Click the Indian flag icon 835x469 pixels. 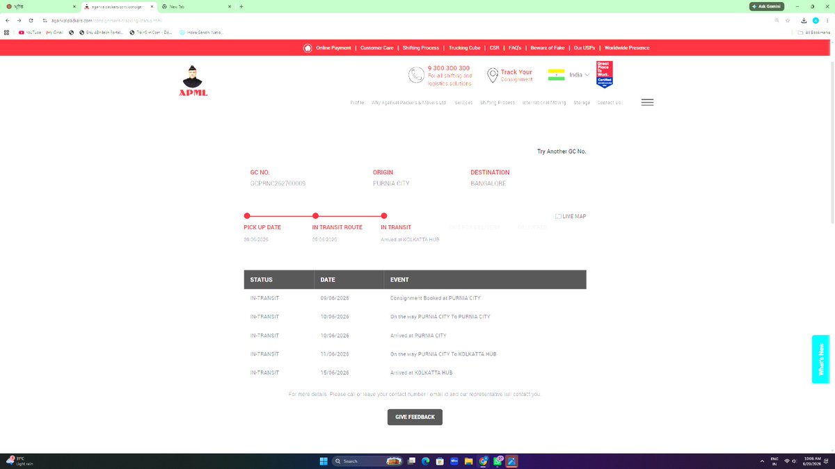pyautogui.click(x=556, y=74)
